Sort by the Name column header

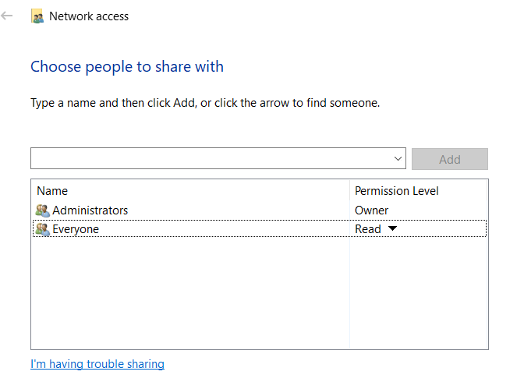52,191
